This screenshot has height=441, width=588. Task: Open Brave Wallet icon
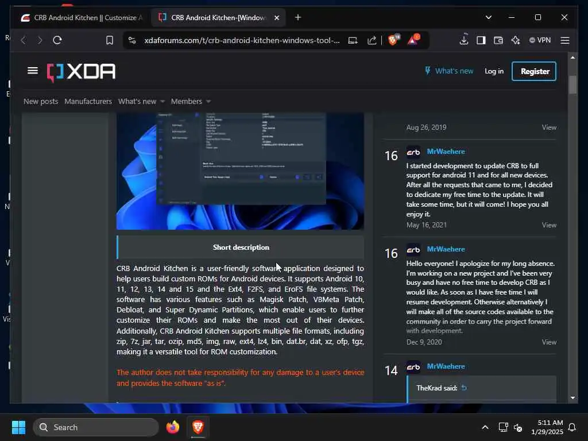(x=498, y=40)
